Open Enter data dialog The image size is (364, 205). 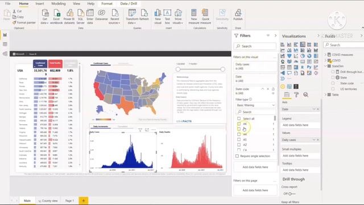point(90,17)
